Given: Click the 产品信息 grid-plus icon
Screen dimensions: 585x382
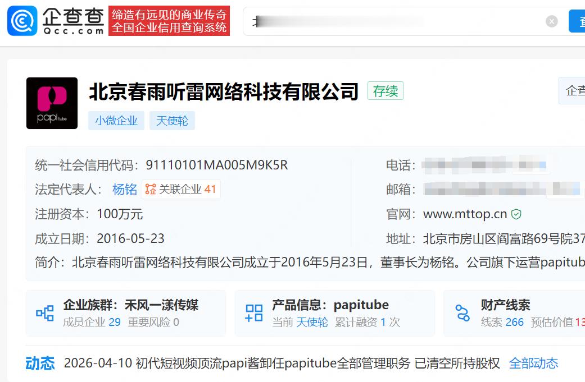Looking at the screenshot, I should (254, 313).
